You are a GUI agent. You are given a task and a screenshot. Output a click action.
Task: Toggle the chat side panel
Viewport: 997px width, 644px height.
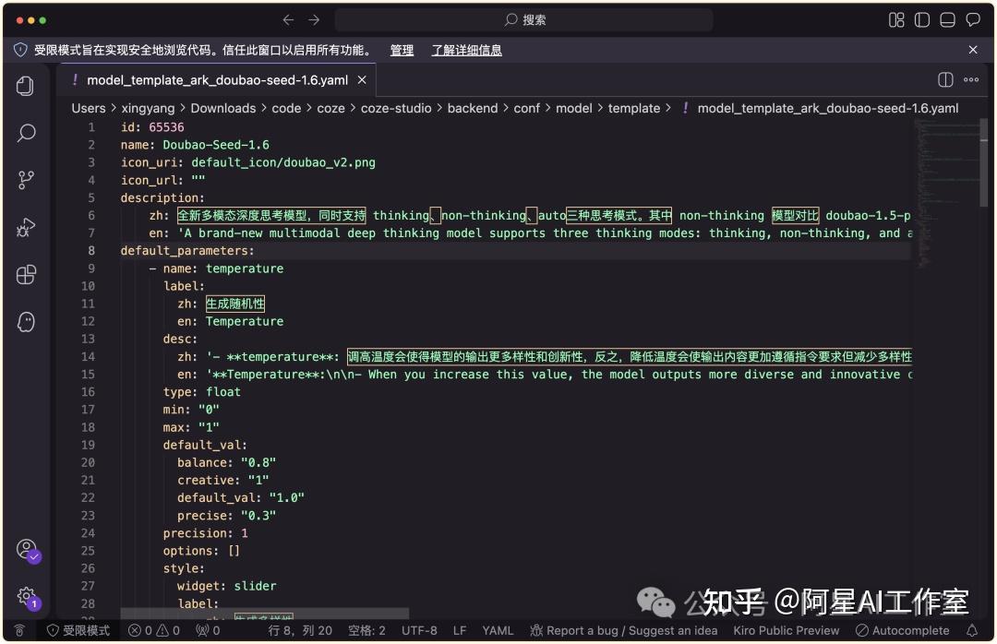click(973, 19)
